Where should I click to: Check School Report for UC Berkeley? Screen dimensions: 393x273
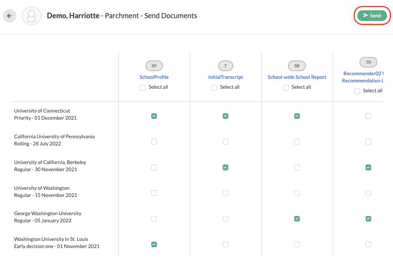(297, 167)
